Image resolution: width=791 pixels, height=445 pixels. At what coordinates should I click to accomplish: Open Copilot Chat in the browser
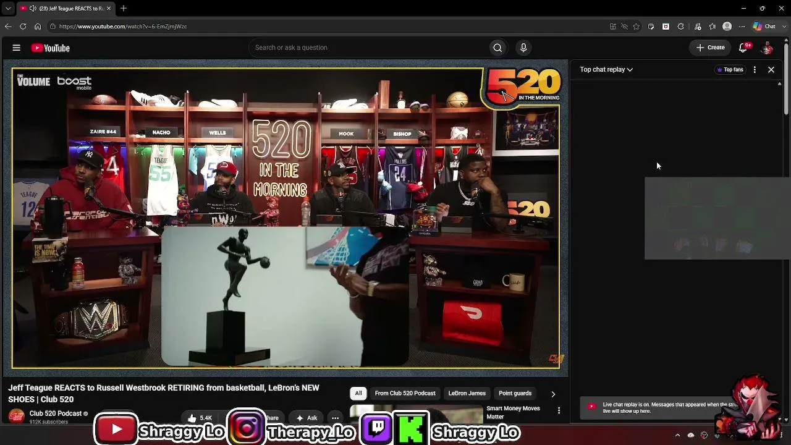coord(764,27)
